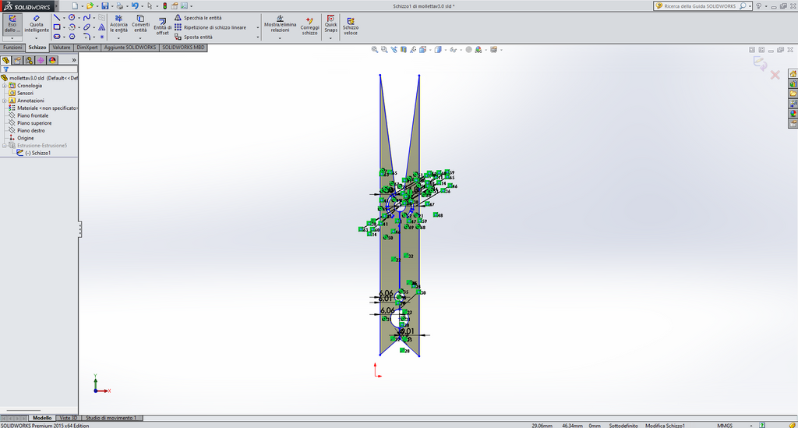Open the Mostra/elimina relazioni dropdown arrow
The width and height of the screenshot is (798, 428).
[280, 38]
